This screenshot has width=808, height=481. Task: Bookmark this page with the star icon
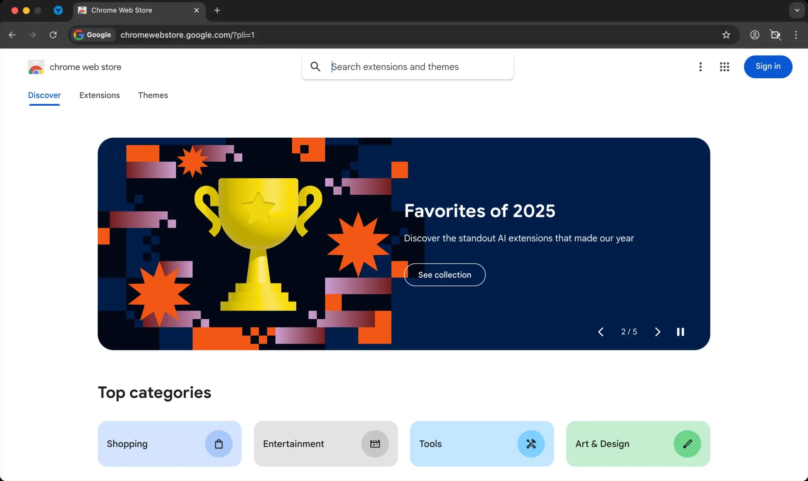(726, 35)
